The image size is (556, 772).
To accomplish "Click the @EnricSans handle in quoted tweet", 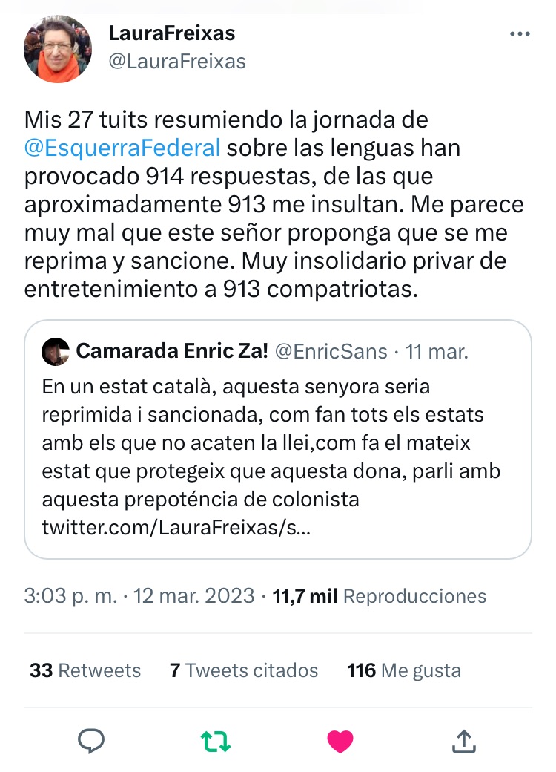I will coord(331,351).
